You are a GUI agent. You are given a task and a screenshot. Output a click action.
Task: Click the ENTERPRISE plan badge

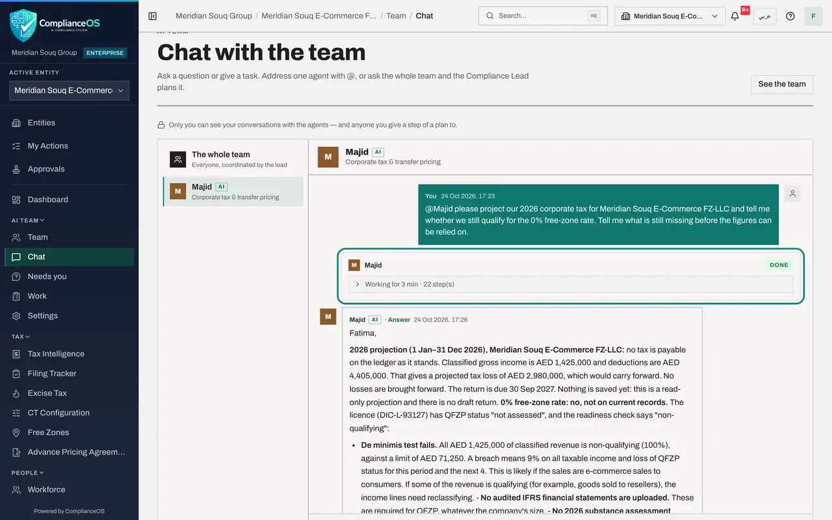pyautogui.click(x=105, y=53)
